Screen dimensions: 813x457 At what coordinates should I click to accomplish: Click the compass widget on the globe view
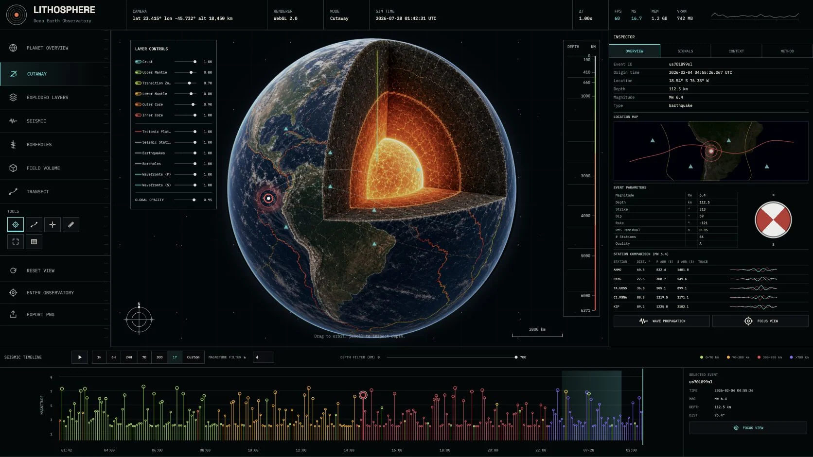point(139,319)
